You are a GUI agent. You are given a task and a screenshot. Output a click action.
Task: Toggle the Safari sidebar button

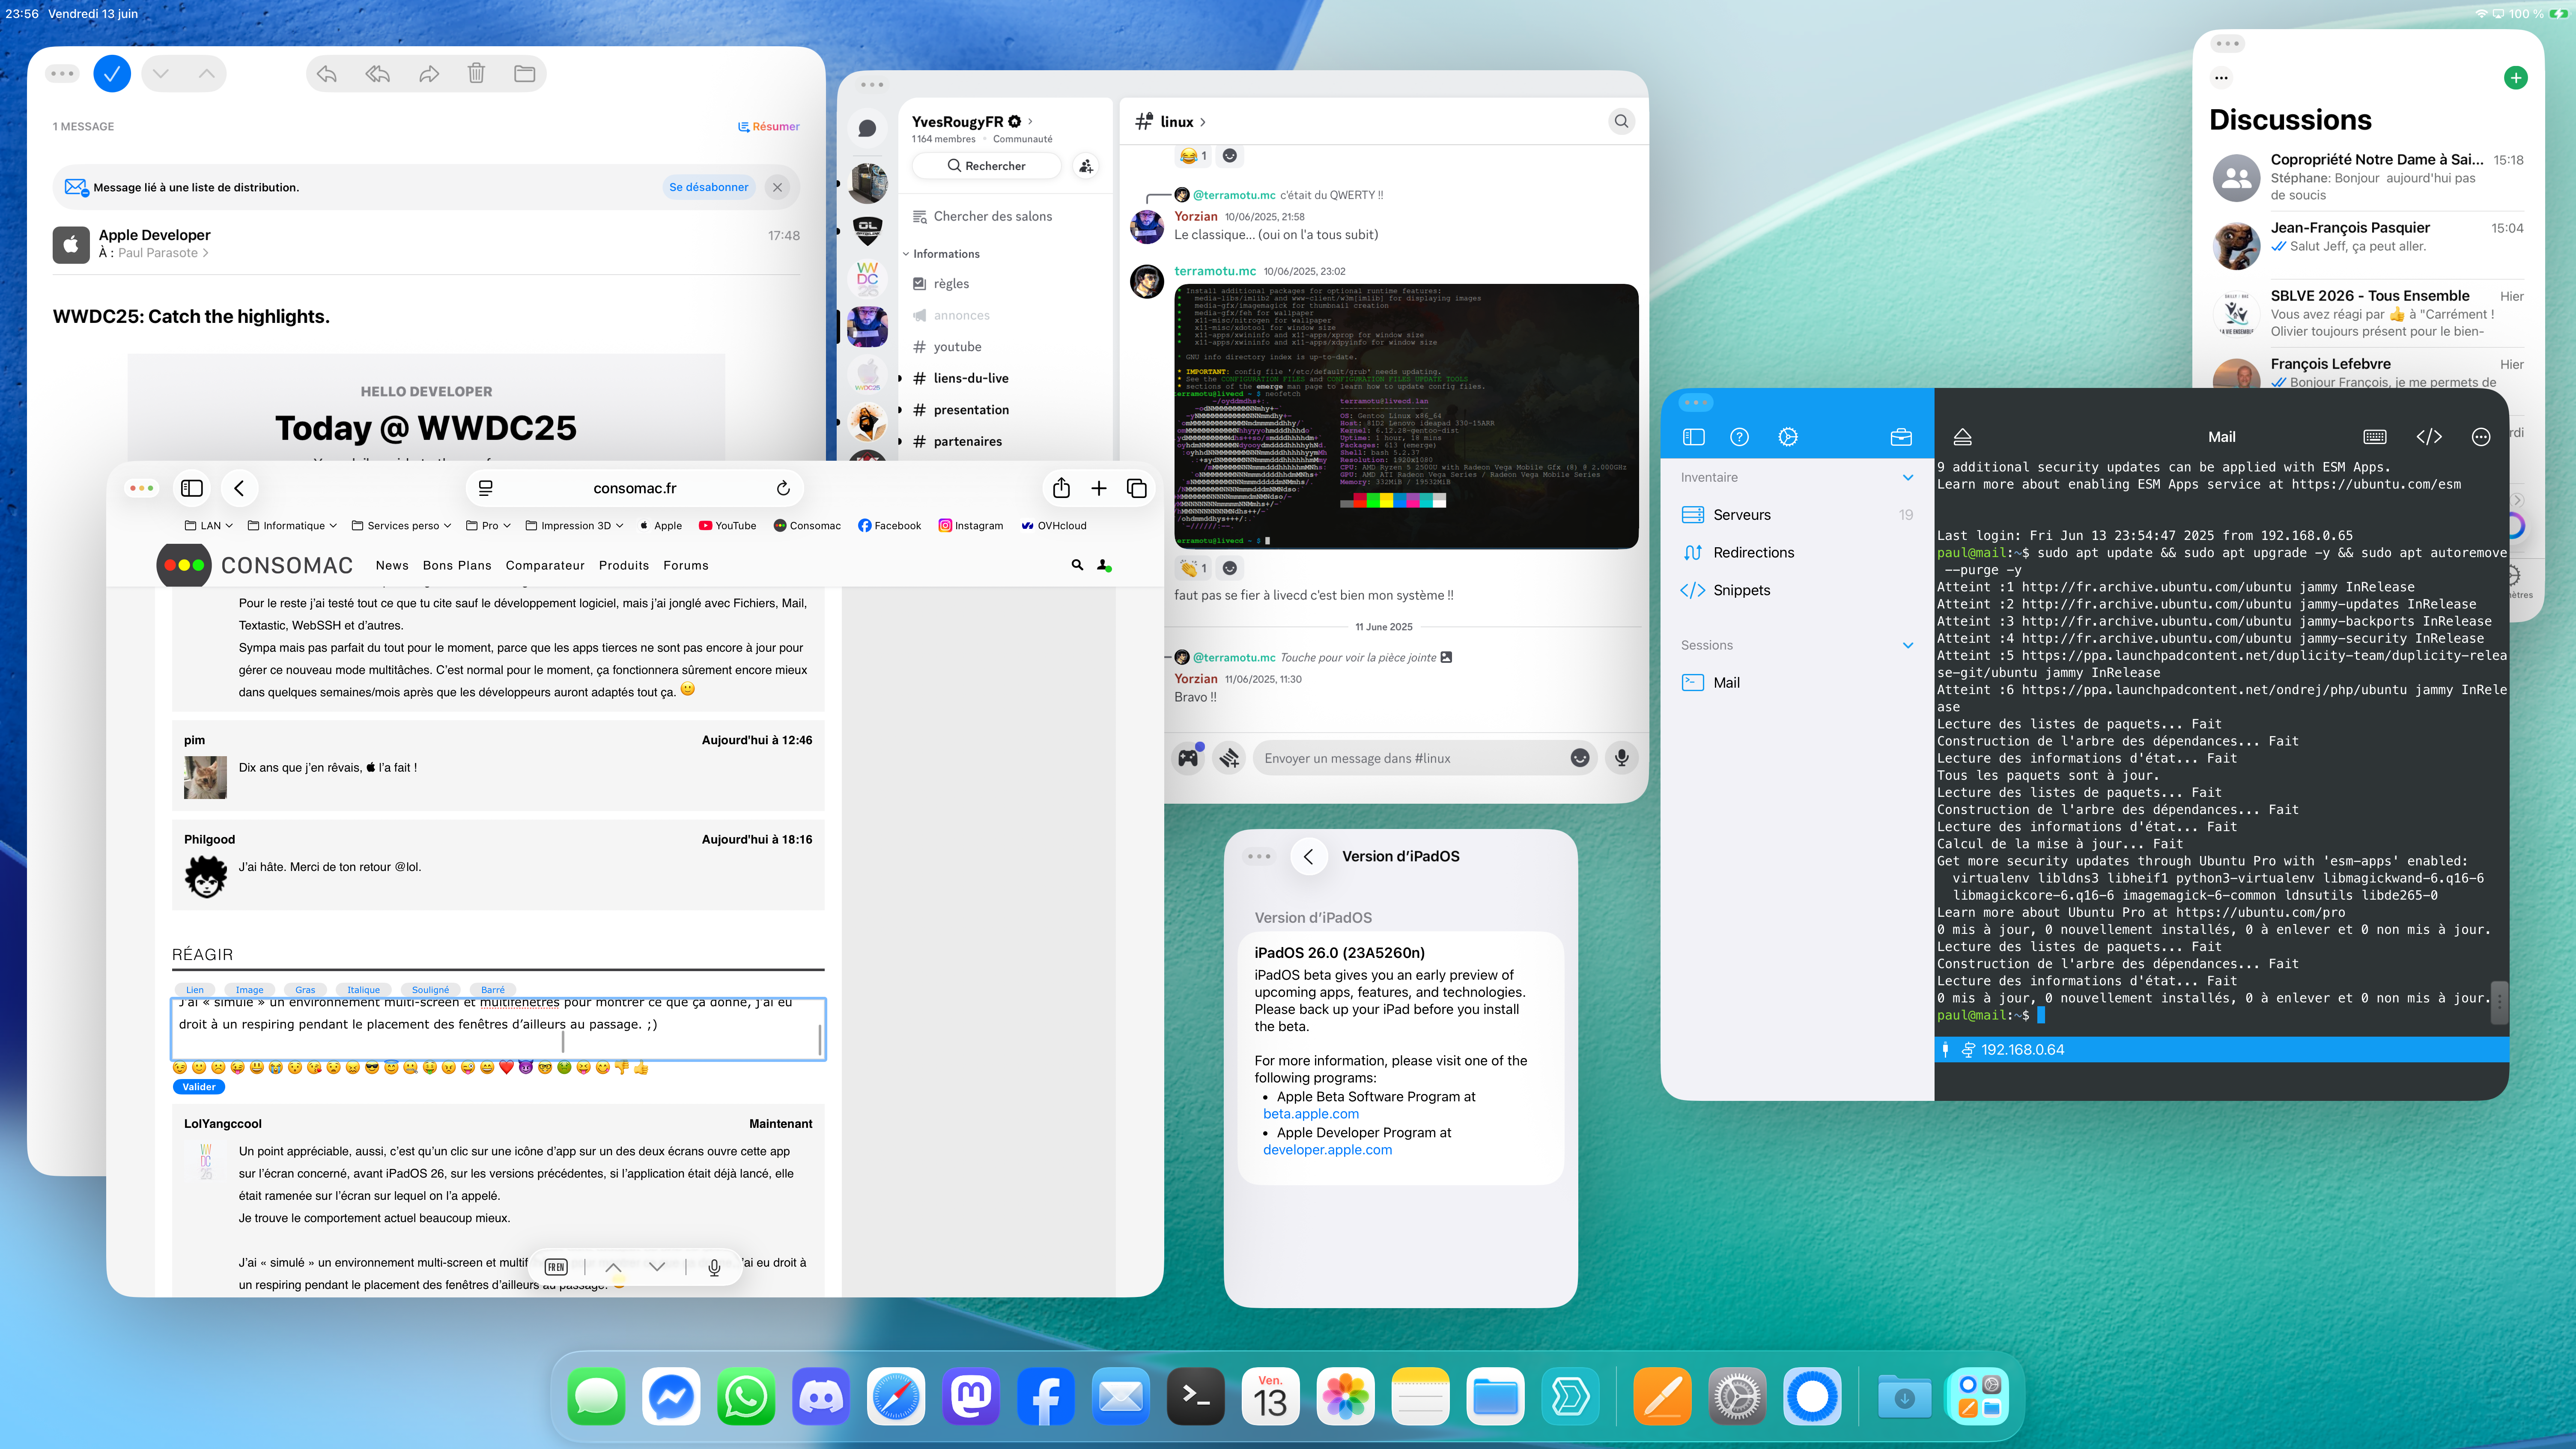pos(192,488)
